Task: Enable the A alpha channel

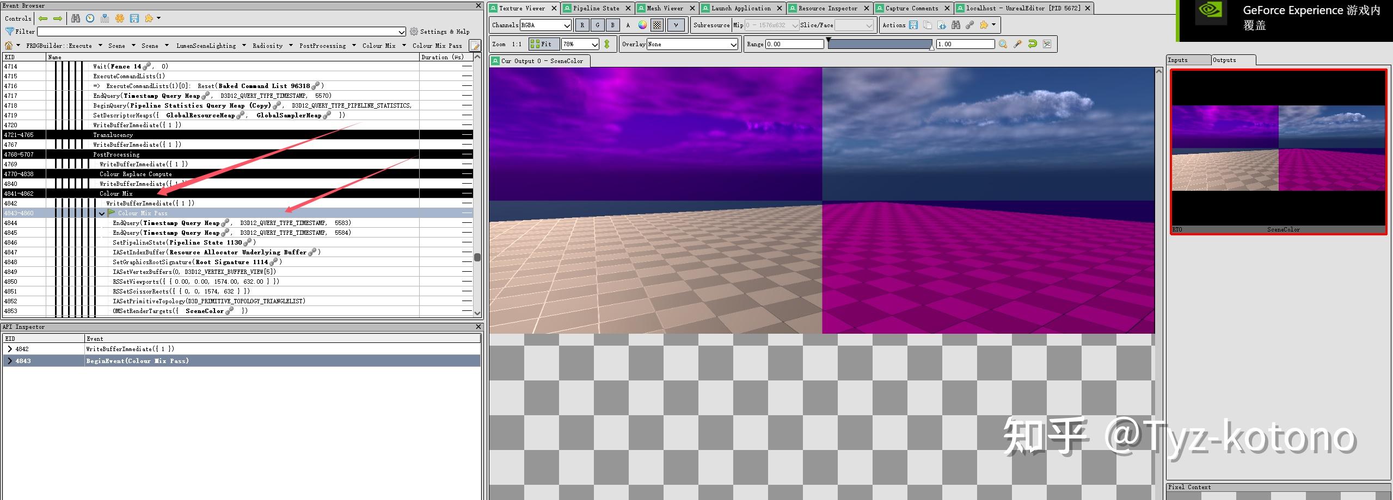Action: click(x=628, y=25)
